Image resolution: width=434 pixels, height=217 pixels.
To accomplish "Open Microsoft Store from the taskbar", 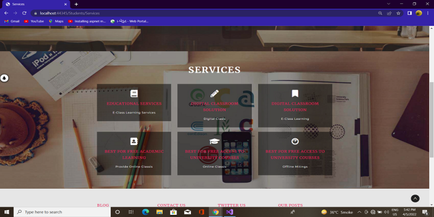I will click(173, 212).
